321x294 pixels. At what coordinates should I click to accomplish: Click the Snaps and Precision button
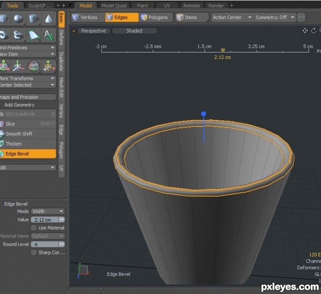click(28, 97)
